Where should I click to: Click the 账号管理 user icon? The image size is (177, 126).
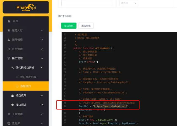tap(9, 40)
